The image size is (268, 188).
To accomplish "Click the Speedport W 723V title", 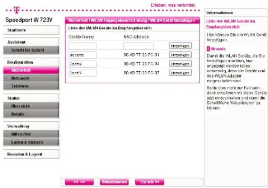I will click(x=29, y=20).
